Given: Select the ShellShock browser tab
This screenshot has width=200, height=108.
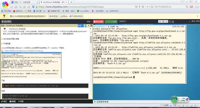Looking at the screenshot, I should click(x=54, y=2).
